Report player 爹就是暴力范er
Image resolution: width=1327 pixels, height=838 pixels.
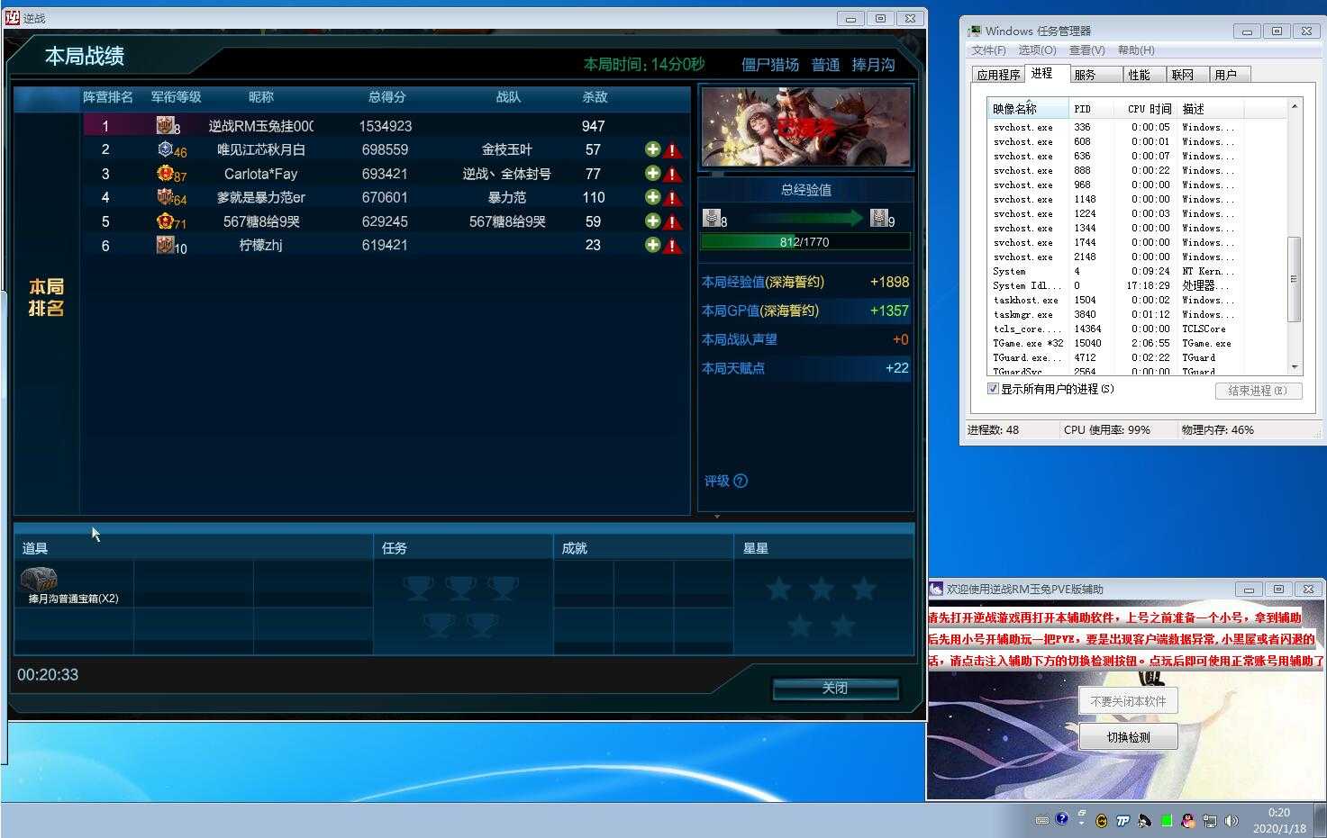[671, 198]
